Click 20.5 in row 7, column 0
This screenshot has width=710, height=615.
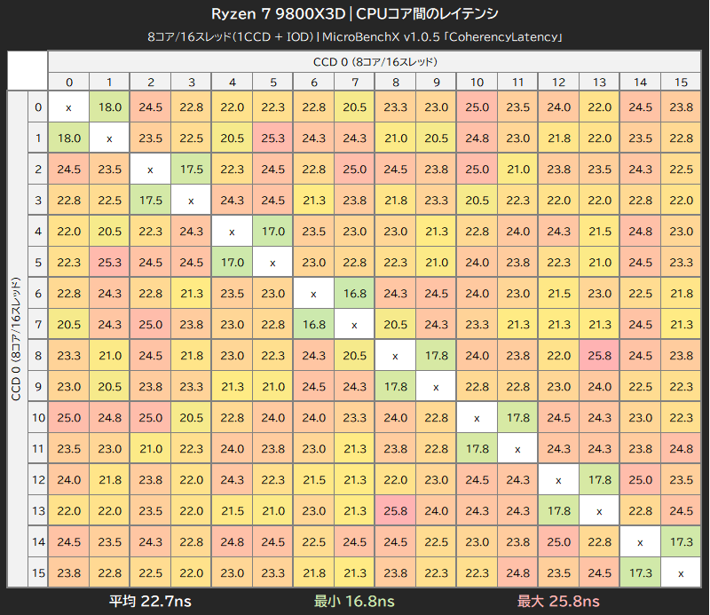(x=69, y=324)
